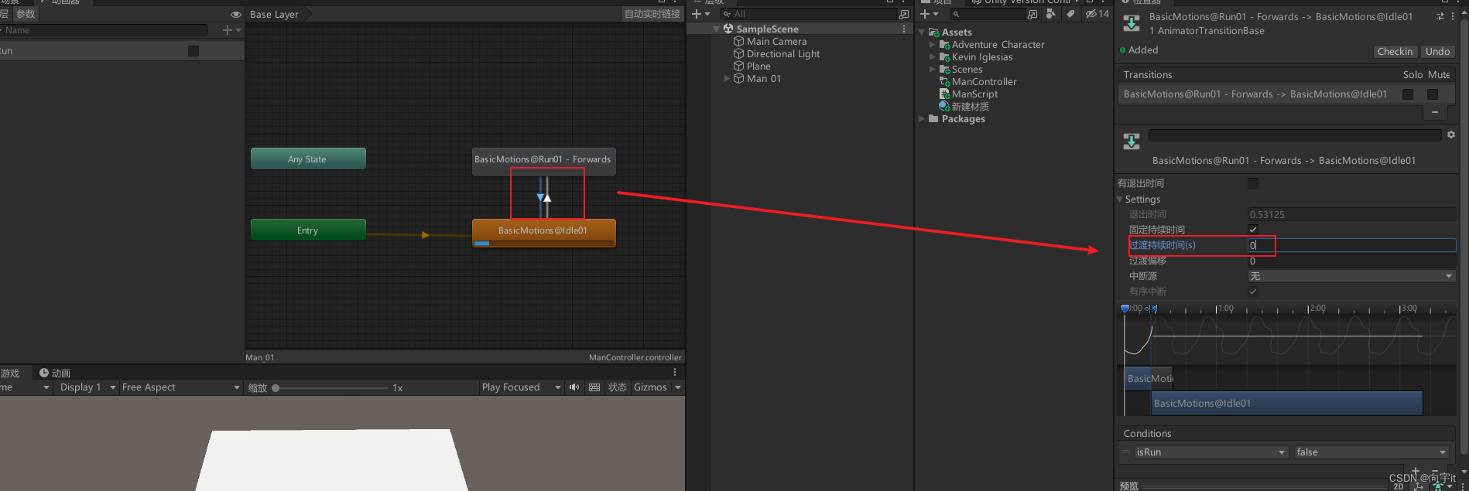Open the add parameter plus dropdown

click(x=231, y=30)
